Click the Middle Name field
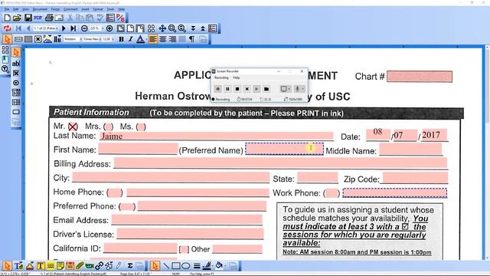This screenshot has width=490, height=276. click(410, 149)
